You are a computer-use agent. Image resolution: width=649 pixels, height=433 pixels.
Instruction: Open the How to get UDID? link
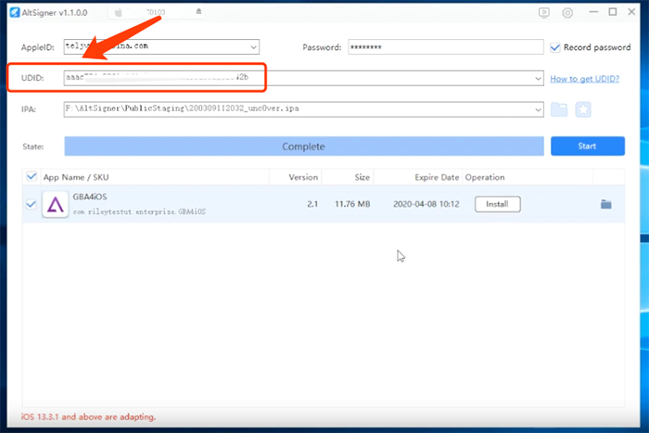[x=584, y=79]
